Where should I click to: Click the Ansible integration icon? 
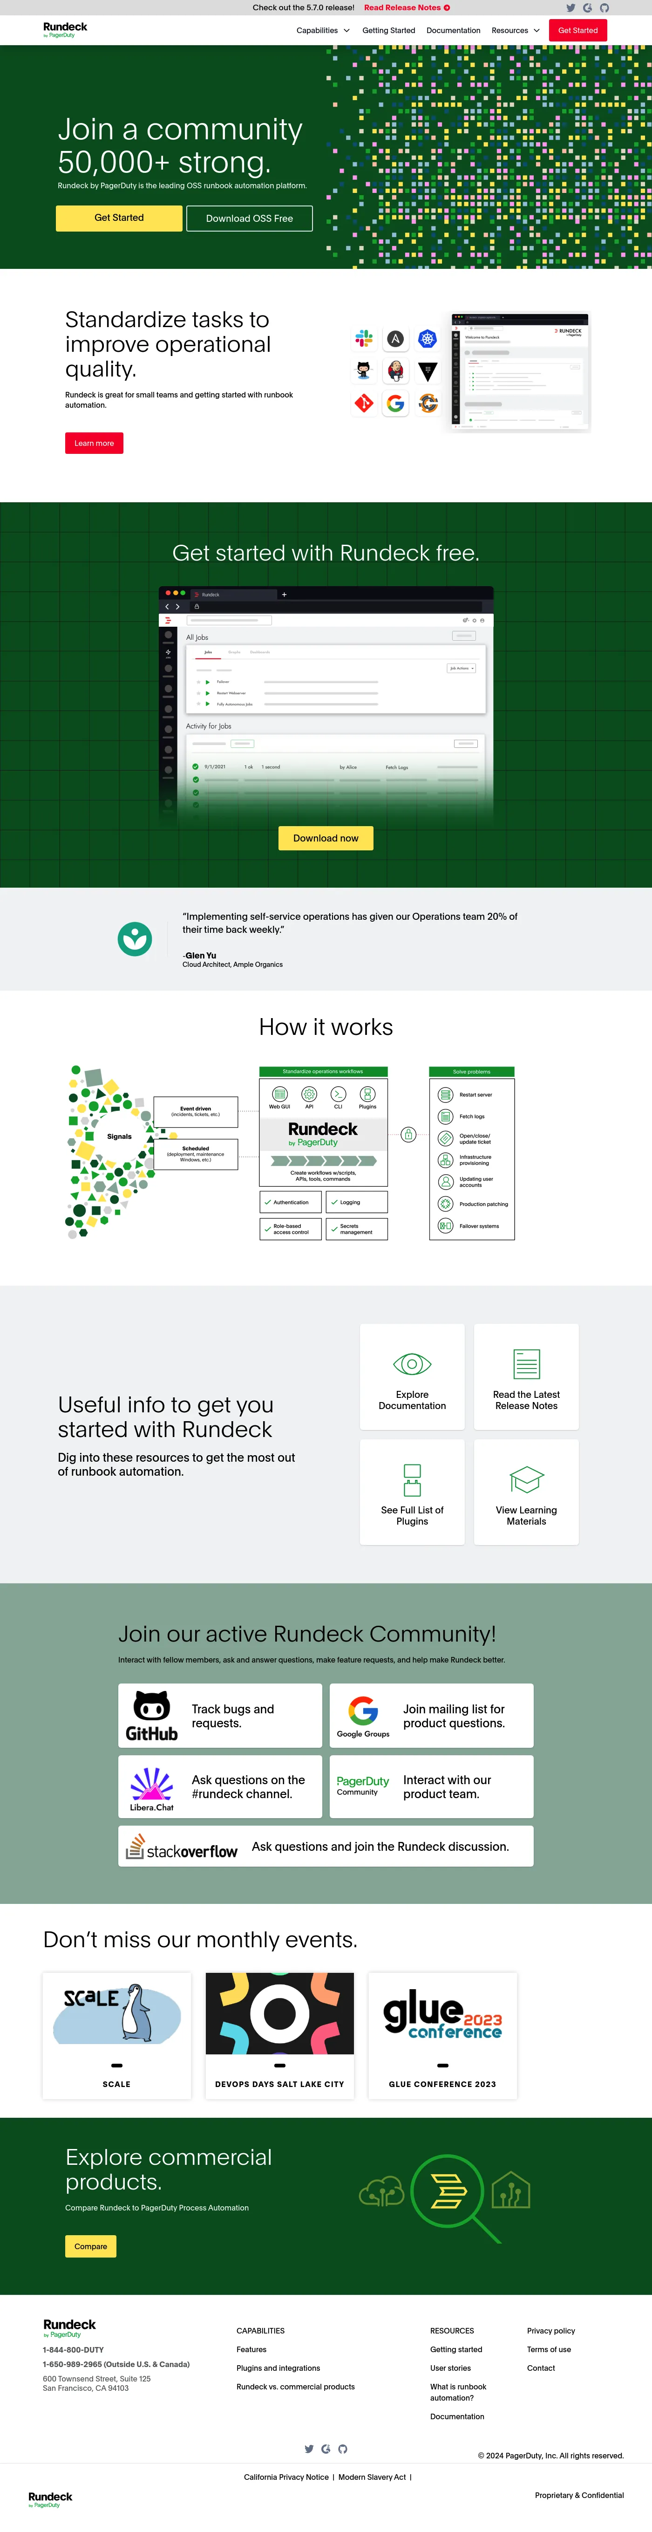point(395,339)
